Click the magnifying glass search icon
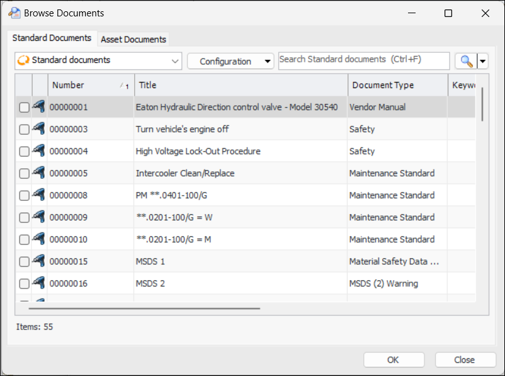This screenshot has width=505, height=376. 466,61
